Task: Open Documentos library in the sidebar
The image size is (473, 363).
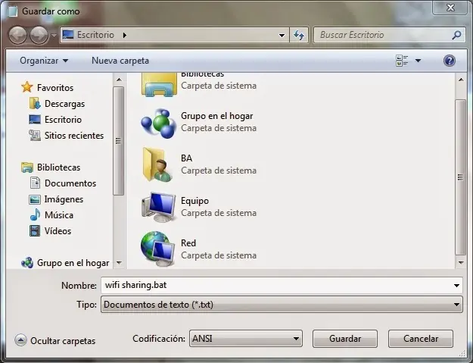Action: click(70, 183)
